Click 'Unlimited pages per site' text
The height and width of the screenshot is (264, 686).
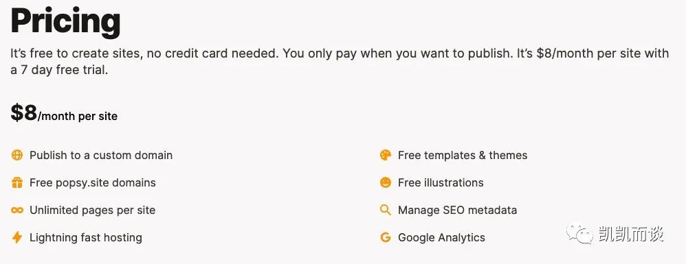[x=92, y=211]
